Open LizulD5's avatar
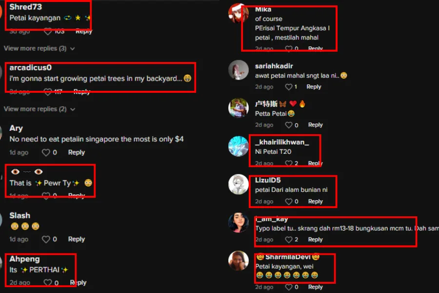Image resolution: width=439 pixels, height=293 pixels. (238, 185)
